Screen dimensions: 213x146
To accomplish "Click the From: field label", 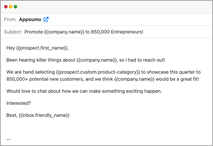I will [x=10, y=19].
